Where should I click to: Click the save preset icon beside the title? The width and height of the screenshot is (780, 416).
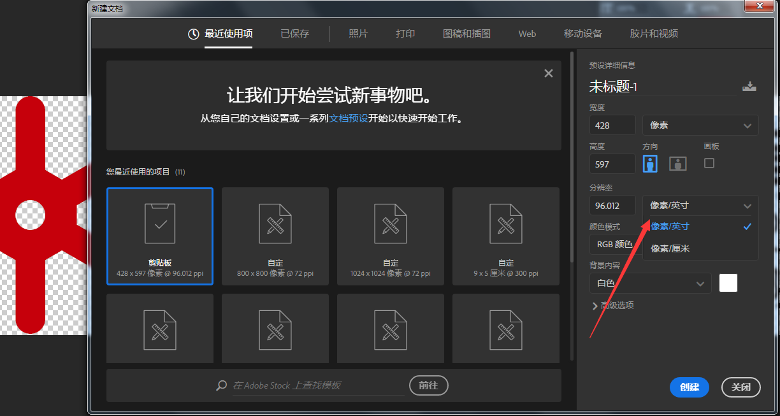(x=749, y=87)
